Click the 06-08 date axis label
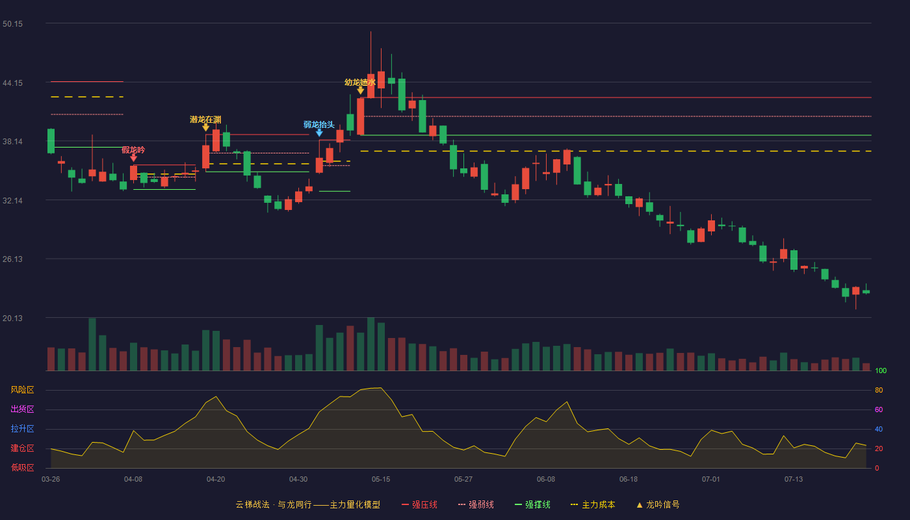The height and width of the screenshot is (520, 910). pyautogui.click(x=546, y=479)
